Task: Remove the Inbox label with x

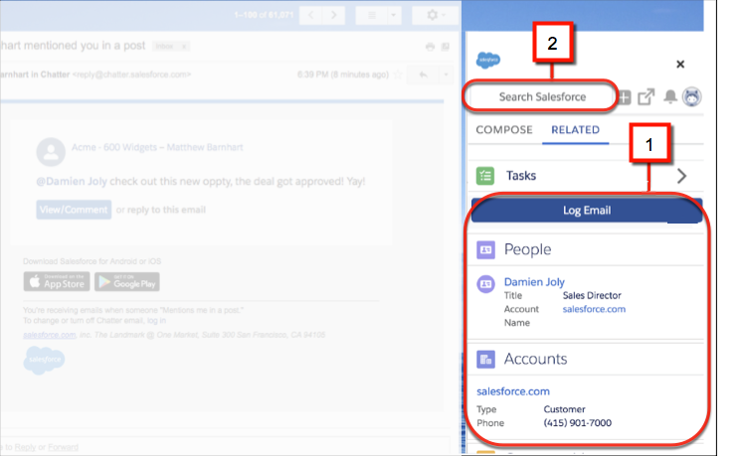Action: tap(184, 46)
